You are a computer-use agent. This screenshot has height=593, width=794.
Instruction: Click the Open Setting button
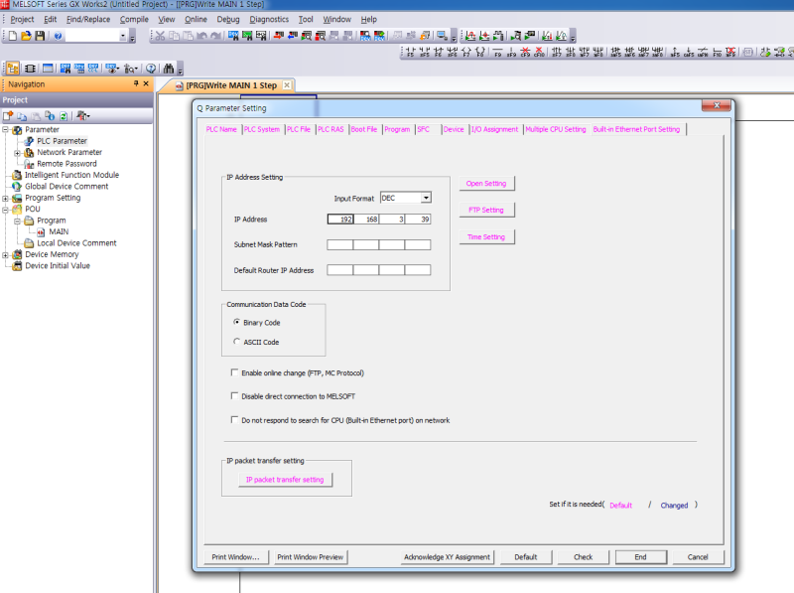pyautogui.click(x=486, y=184)
